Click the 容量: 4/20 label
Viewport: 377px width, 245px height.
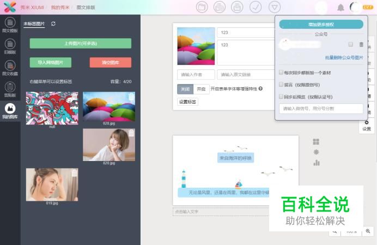tap(121, 81)
